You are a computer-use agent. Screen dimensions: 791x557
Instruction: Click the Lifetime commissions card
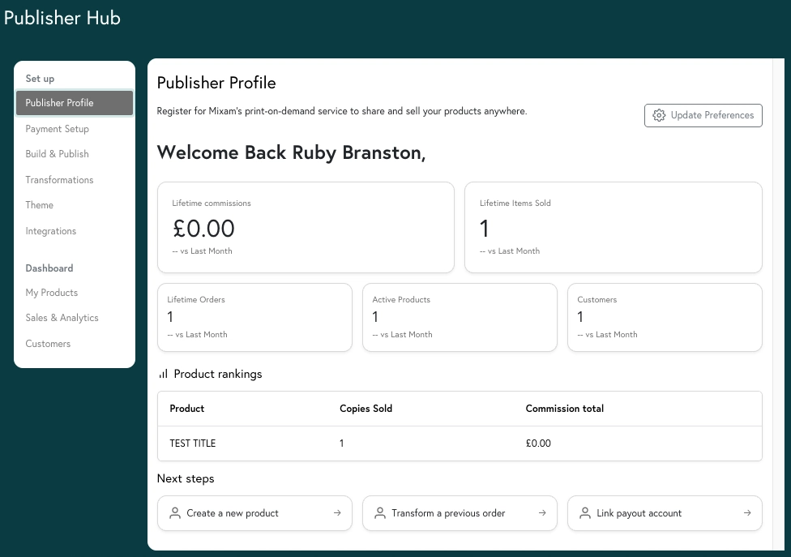click(x=306, y=228)
